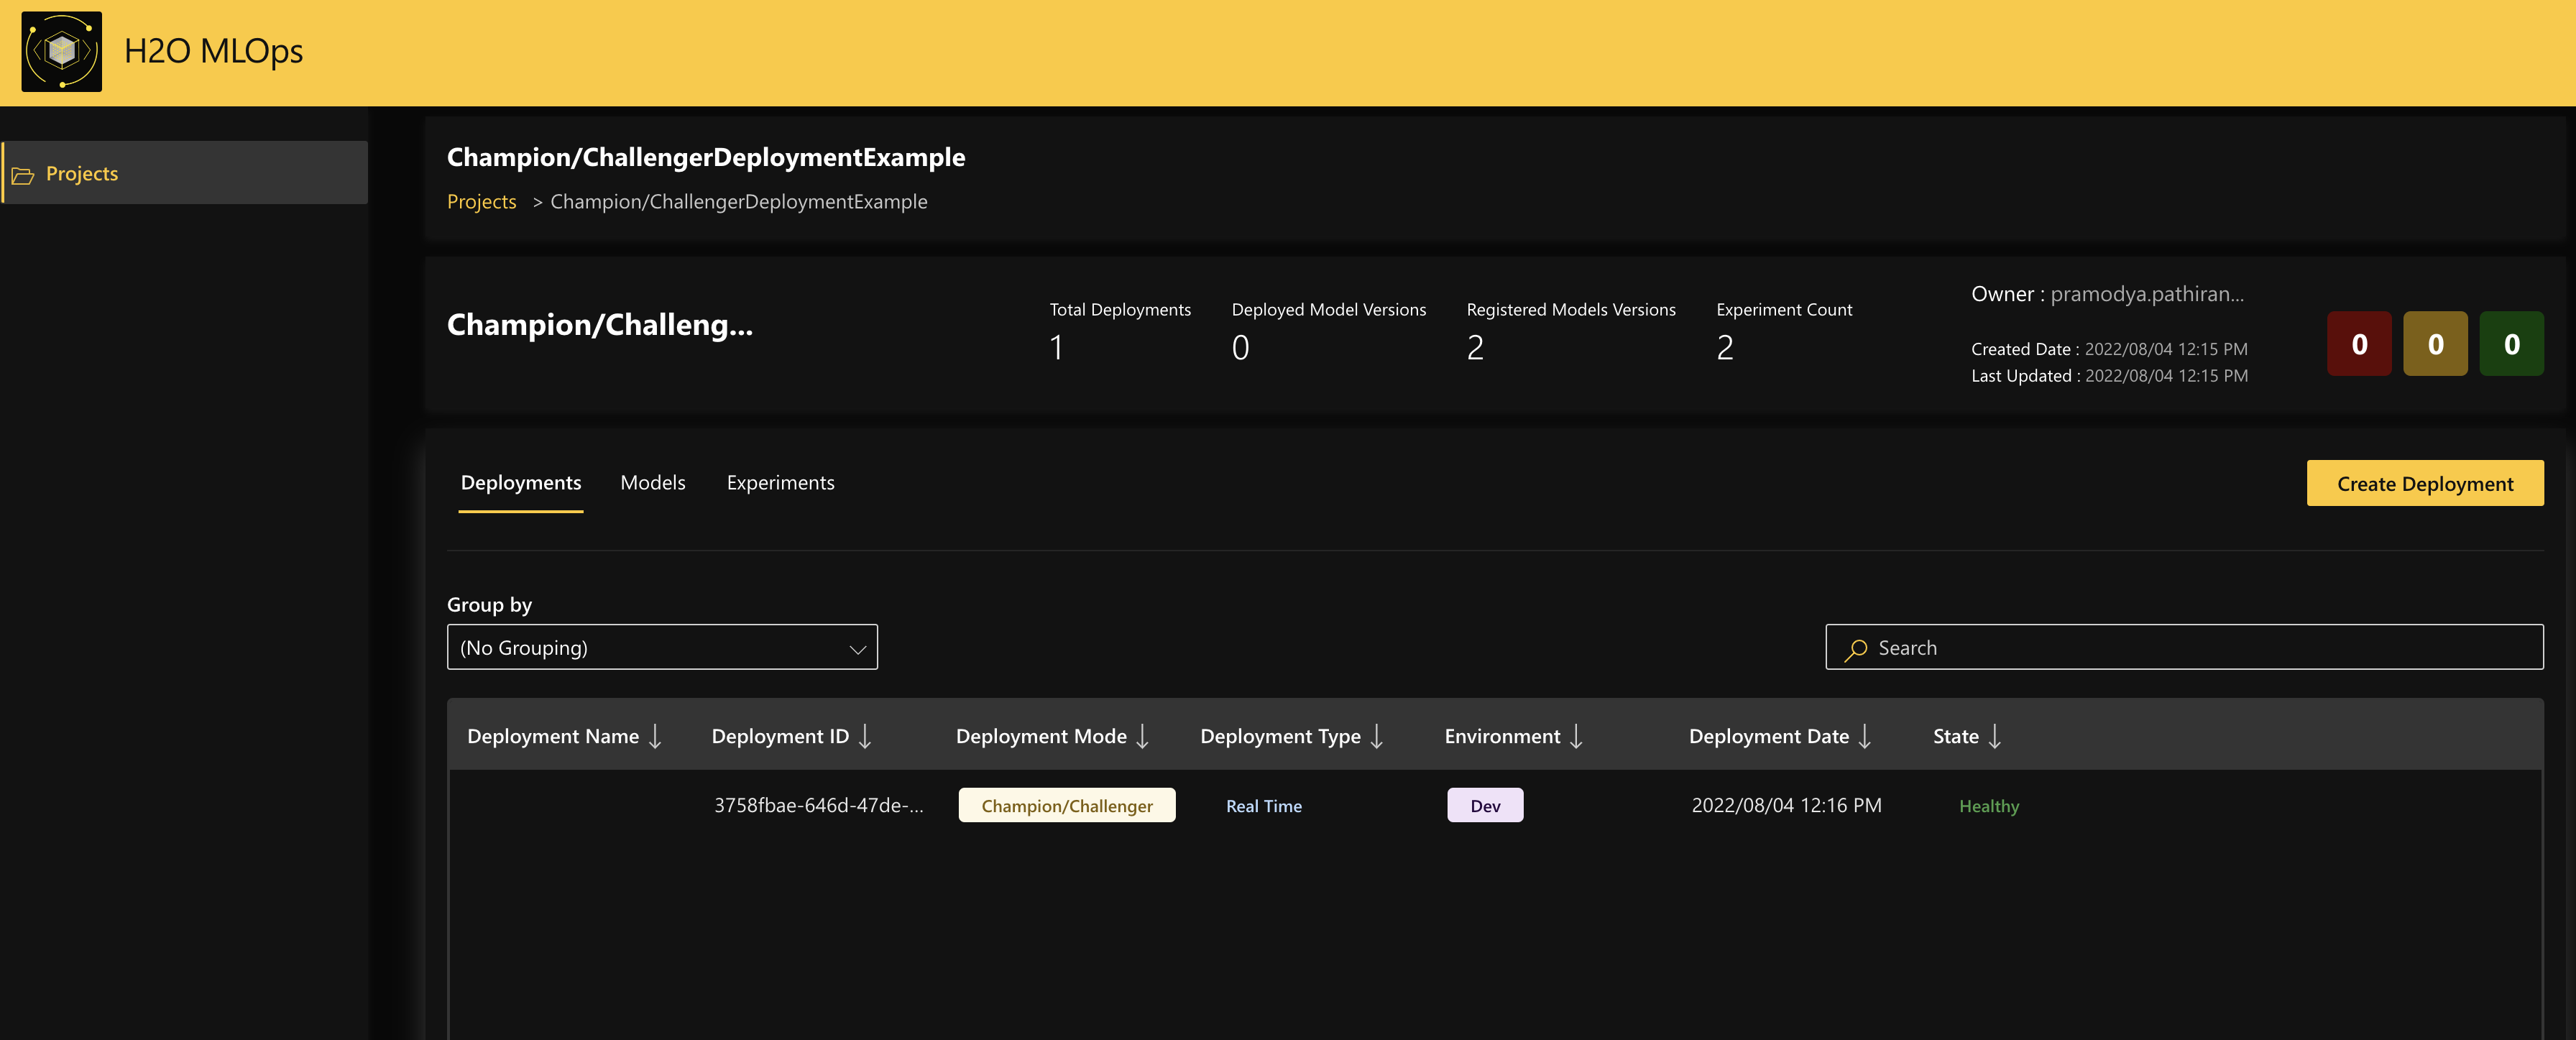Click the truncated Champion/Challeng... project title

coord(600,325)
